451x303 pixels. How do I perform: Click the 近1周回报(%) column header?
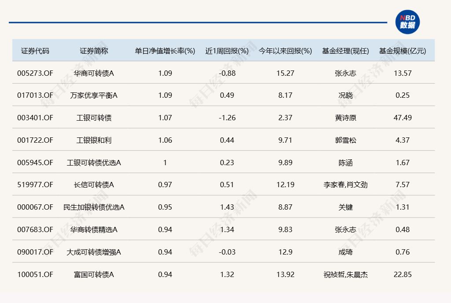click(x=227, y=51)
